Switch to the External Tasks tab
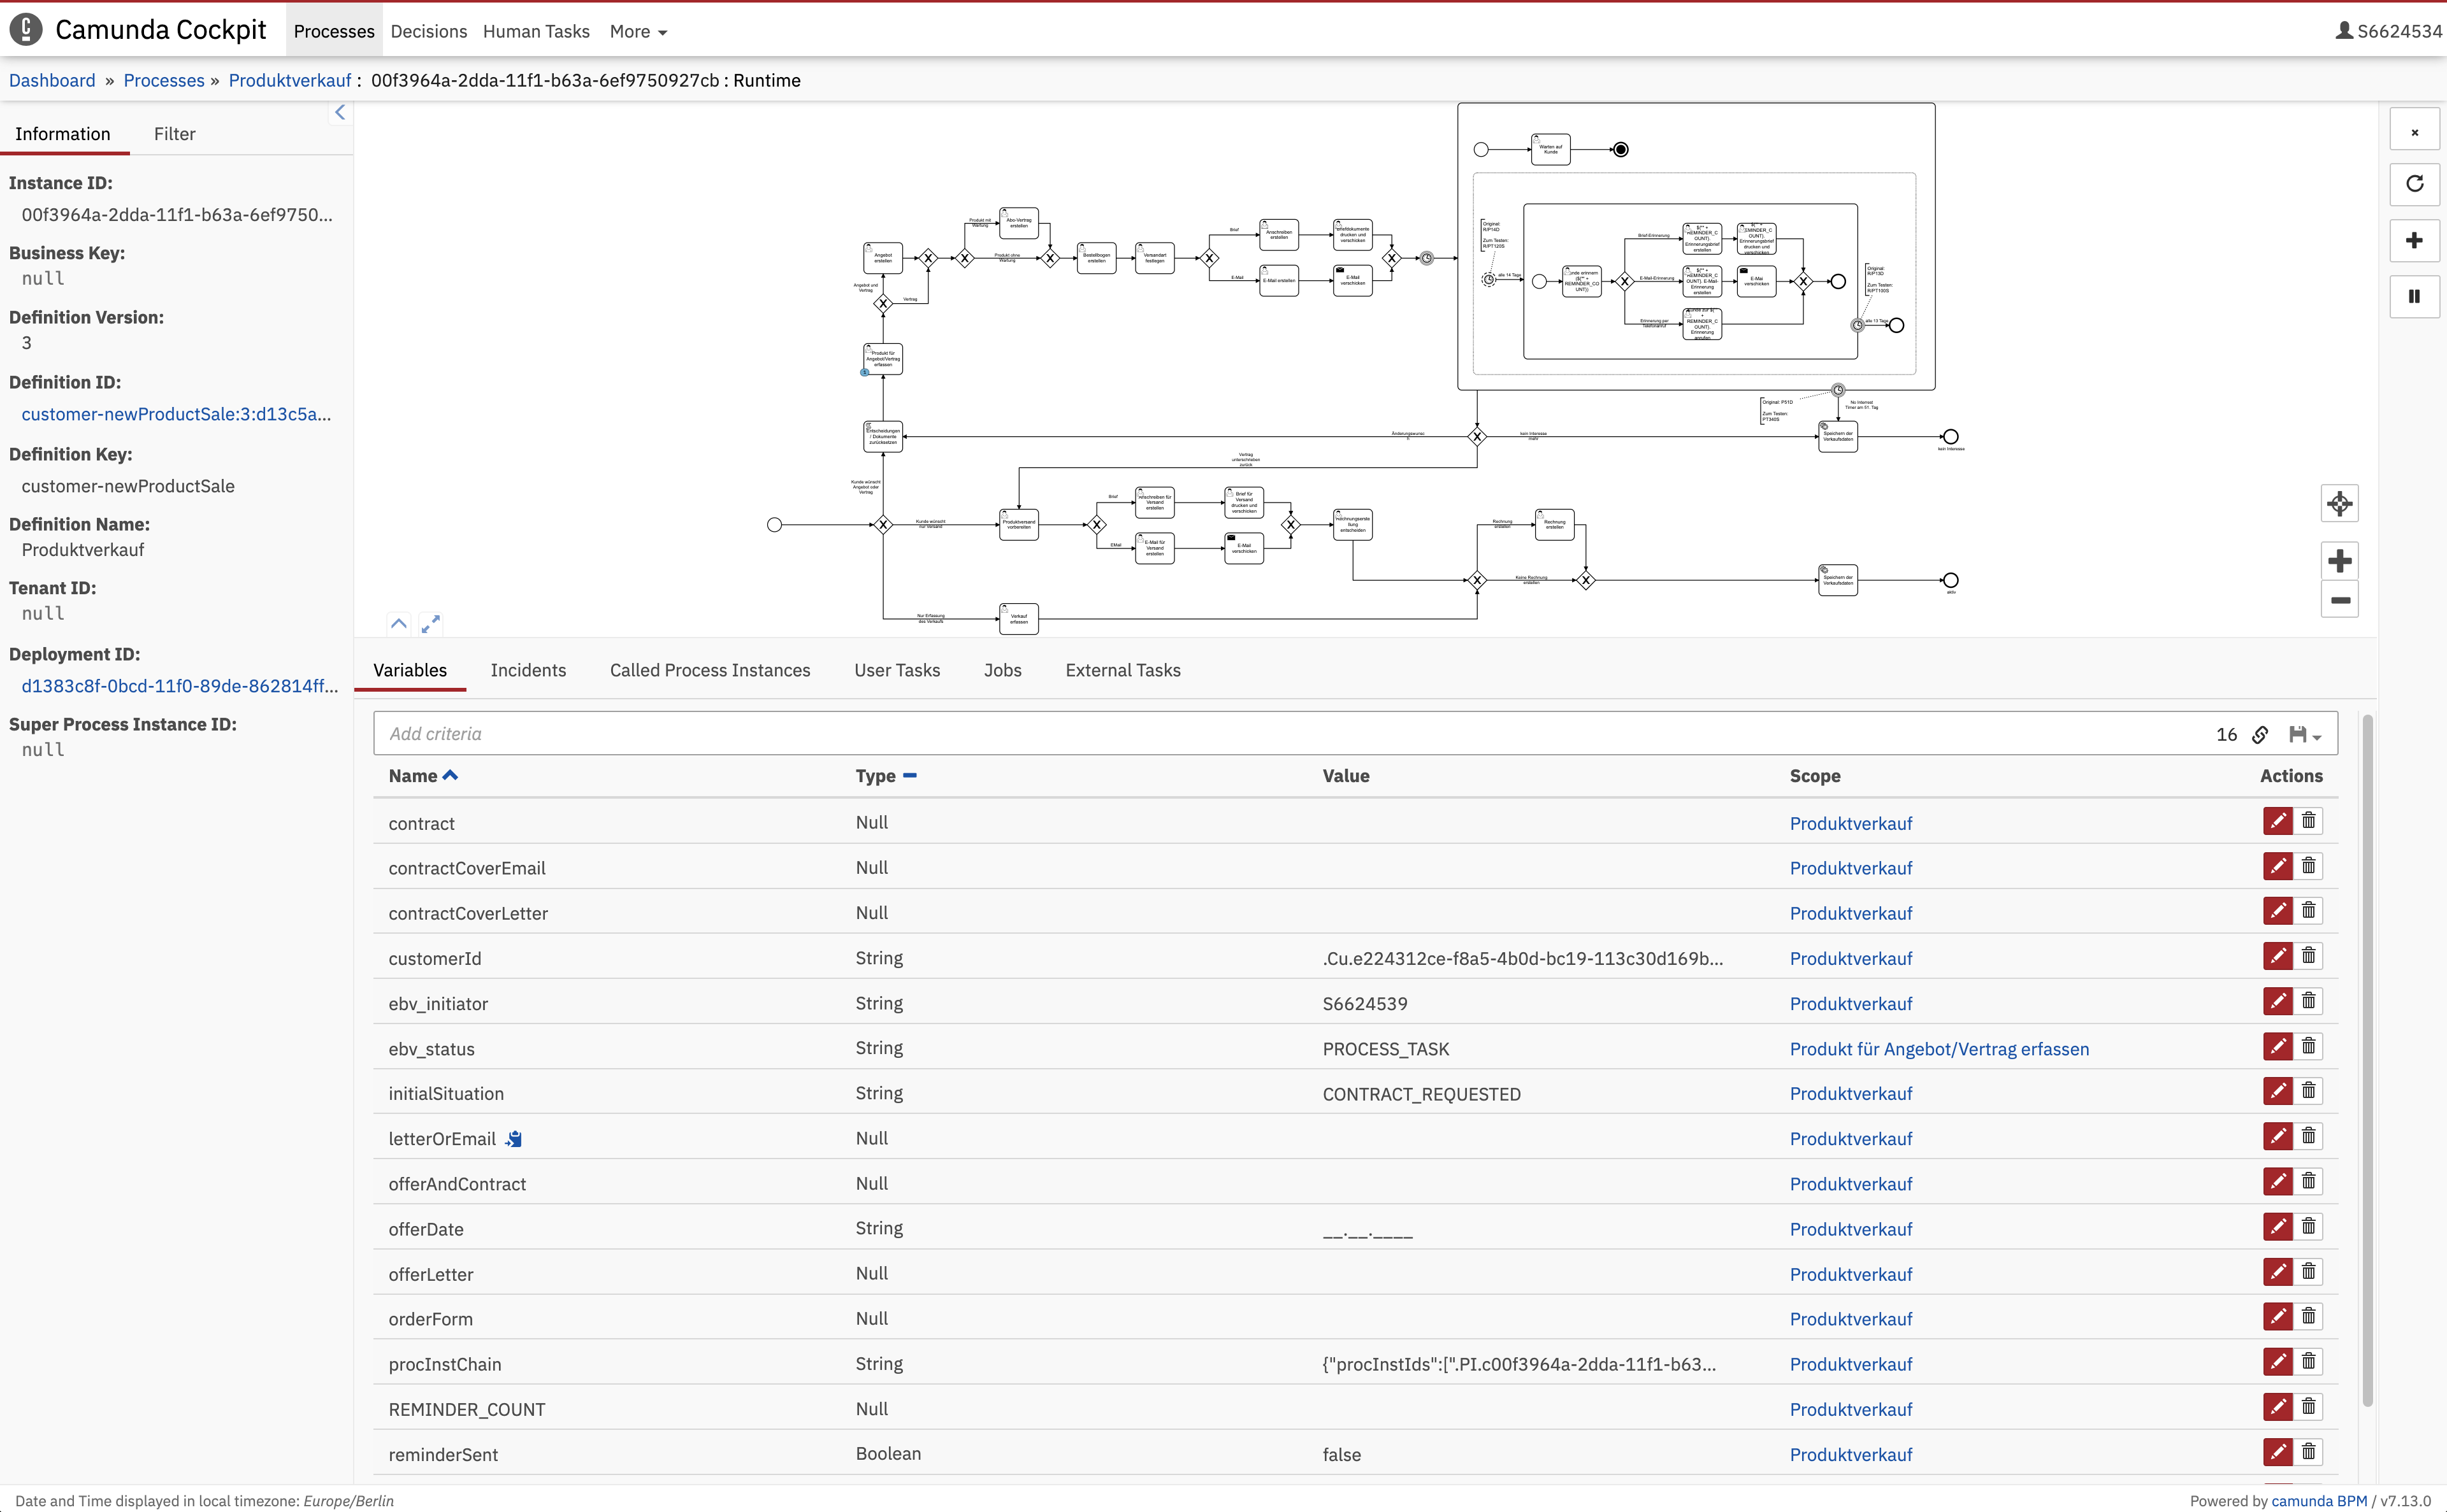The width and height of the screenshot is (2447, 1512). 1122,670
